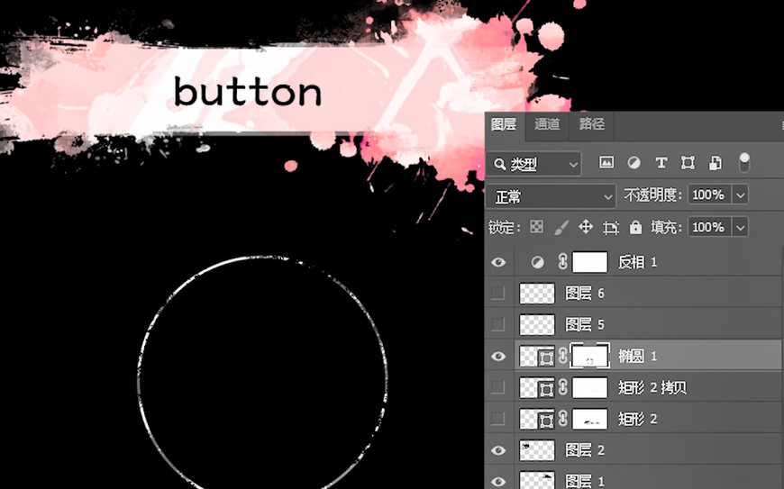784x489 pixels.
Task: Lock transparent pixels checkerboard icon
Action: point(536,227)
